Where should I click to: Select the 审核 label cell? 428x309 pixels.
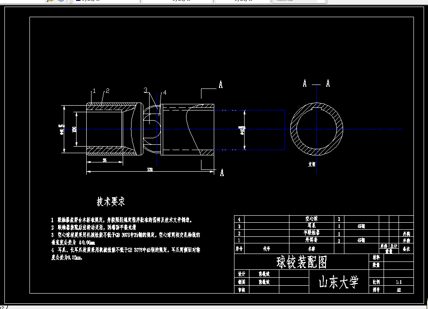click(x=241, y=290)
